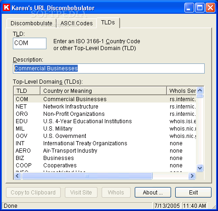Click the horizontal scrollbar right arrow
The height and width of the screenshot is (211, 218).
coord(192,176)
